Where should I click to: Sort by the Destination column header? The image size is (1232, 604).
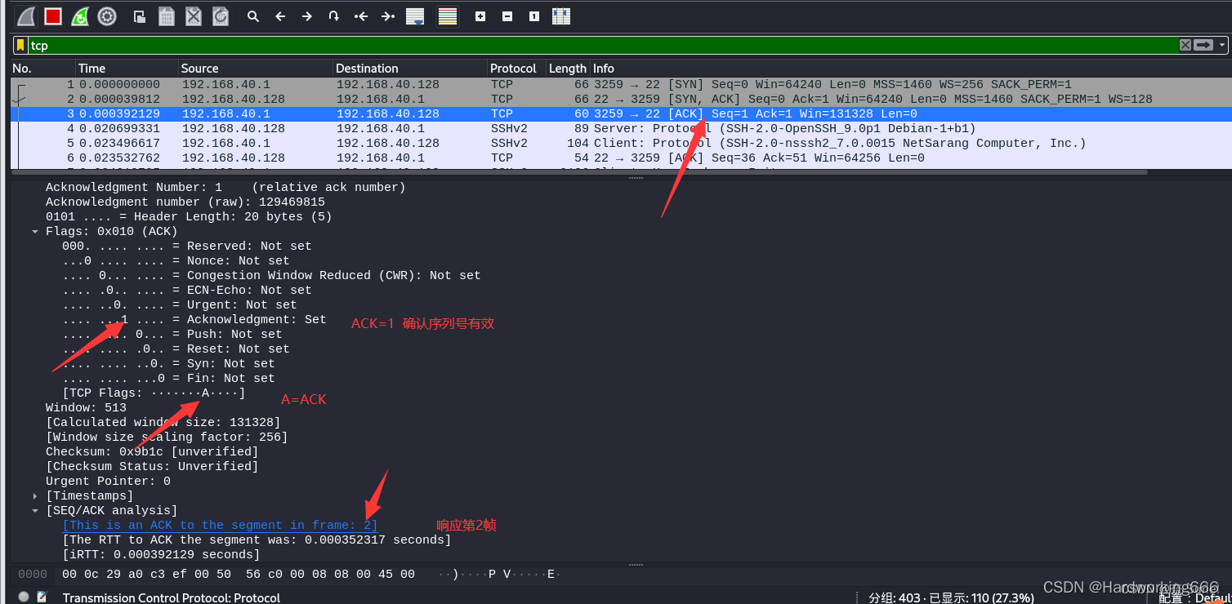[410, 69]
